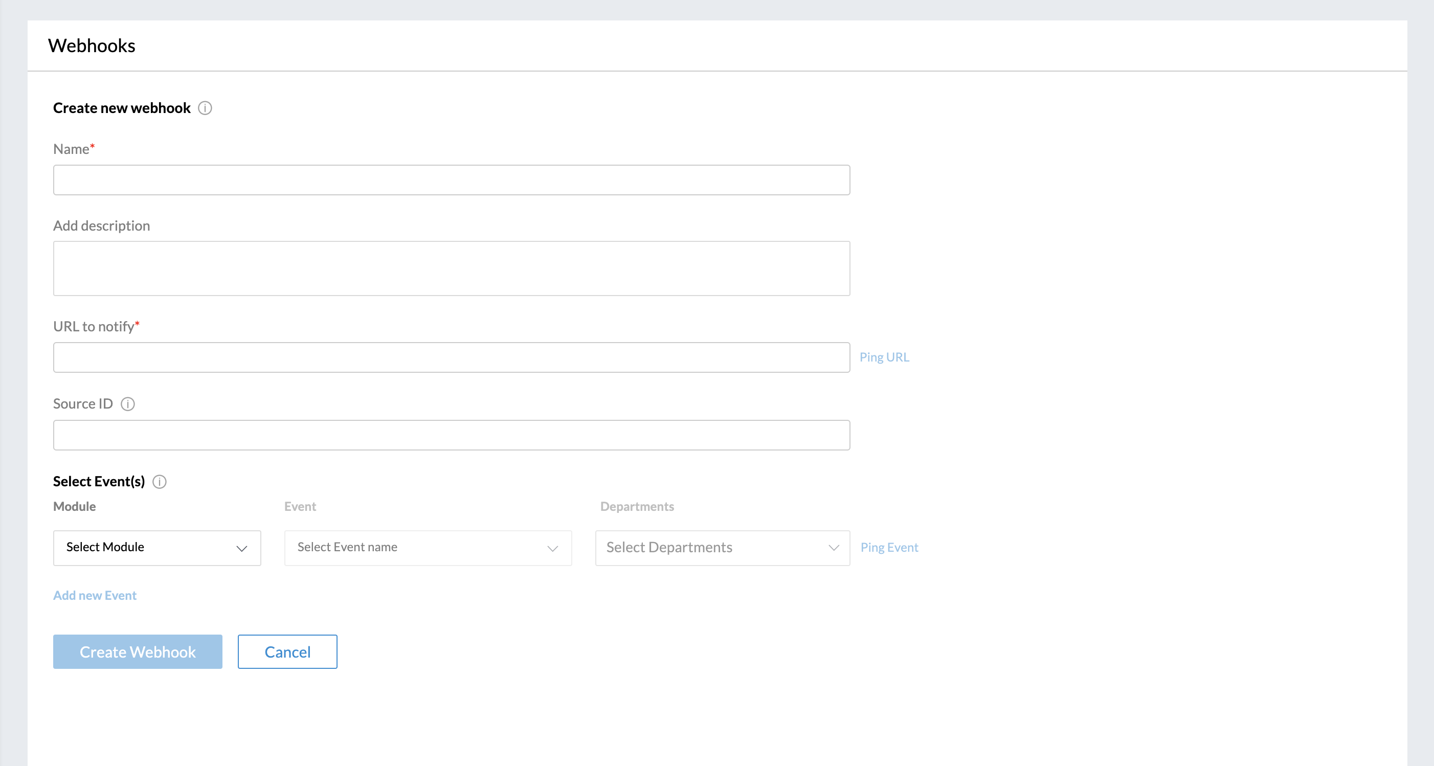This screenshot has width=1434, height=766.
Task: Click chevron arrow in Select Module box
Action: pos(241,548)
